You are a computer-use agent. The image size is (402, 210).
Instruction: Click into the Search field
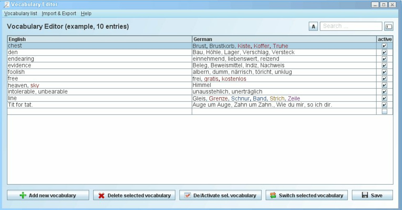351,26
